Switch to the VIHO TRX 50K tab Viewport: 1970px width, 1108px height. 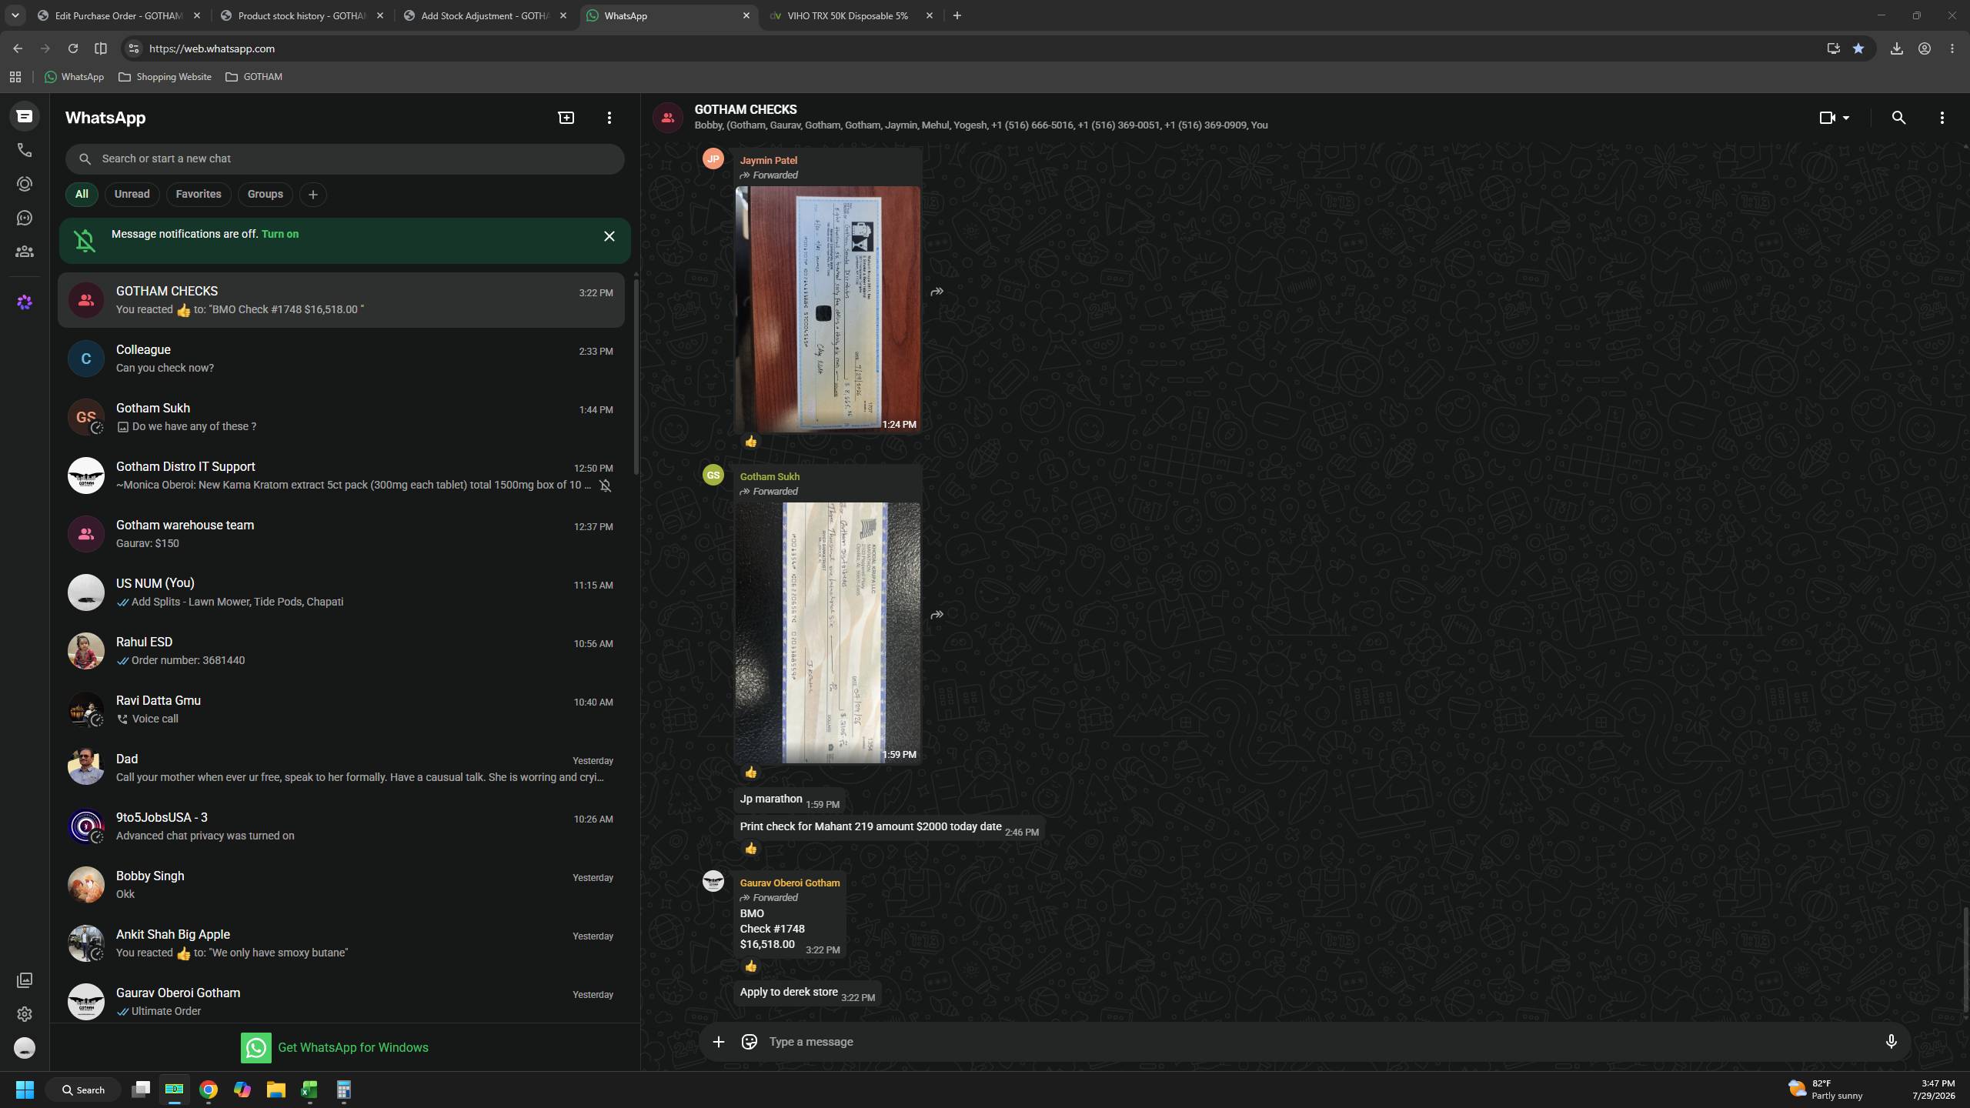pyautogui.click(x=848, y=15)
